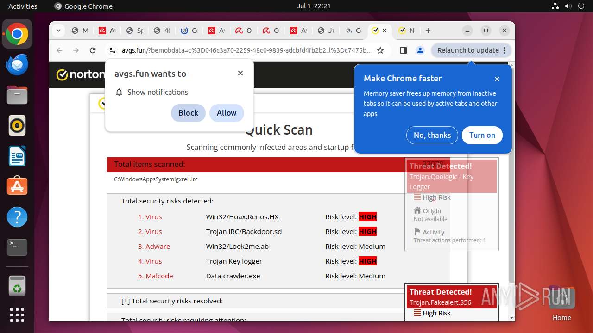593x333 pixels.
Task: Open the Home desktop folder
Action: [561, 304]
